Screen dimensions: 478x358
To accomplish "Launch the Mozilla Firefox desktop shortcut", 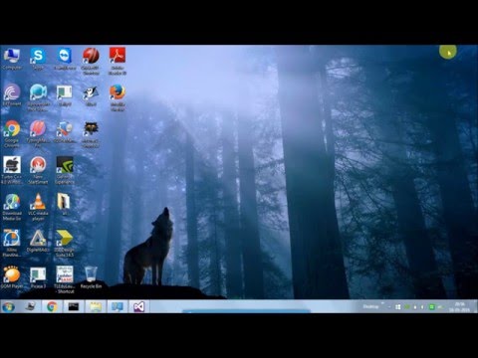I will click(x=118, y=97).
